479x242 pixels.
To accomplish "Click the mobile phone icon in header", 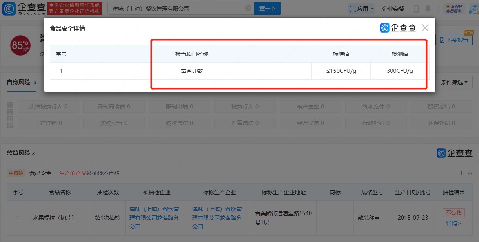I will (416, 9).
